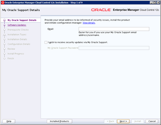The width and height of the screenshot is (161, 125).
Task: Open the Help button
Action: (9, 121)
